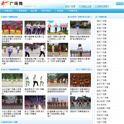Open 杨丽萍广场舞 sidebar entry

(102, 115)
